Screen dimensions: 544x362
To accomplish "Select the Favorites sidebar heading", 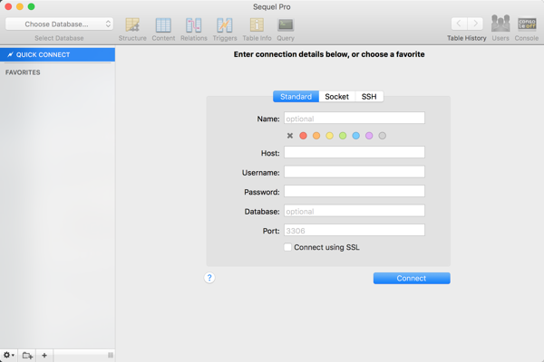I will pos(23,72).
